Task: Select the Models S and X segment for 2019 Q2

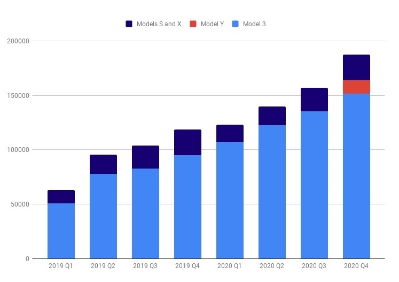Action: 103,164
